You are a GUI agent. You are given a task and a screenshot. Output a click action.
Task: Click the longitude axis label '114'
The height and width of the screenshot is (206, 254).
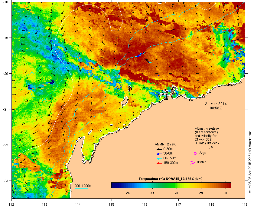coord(78,204)
